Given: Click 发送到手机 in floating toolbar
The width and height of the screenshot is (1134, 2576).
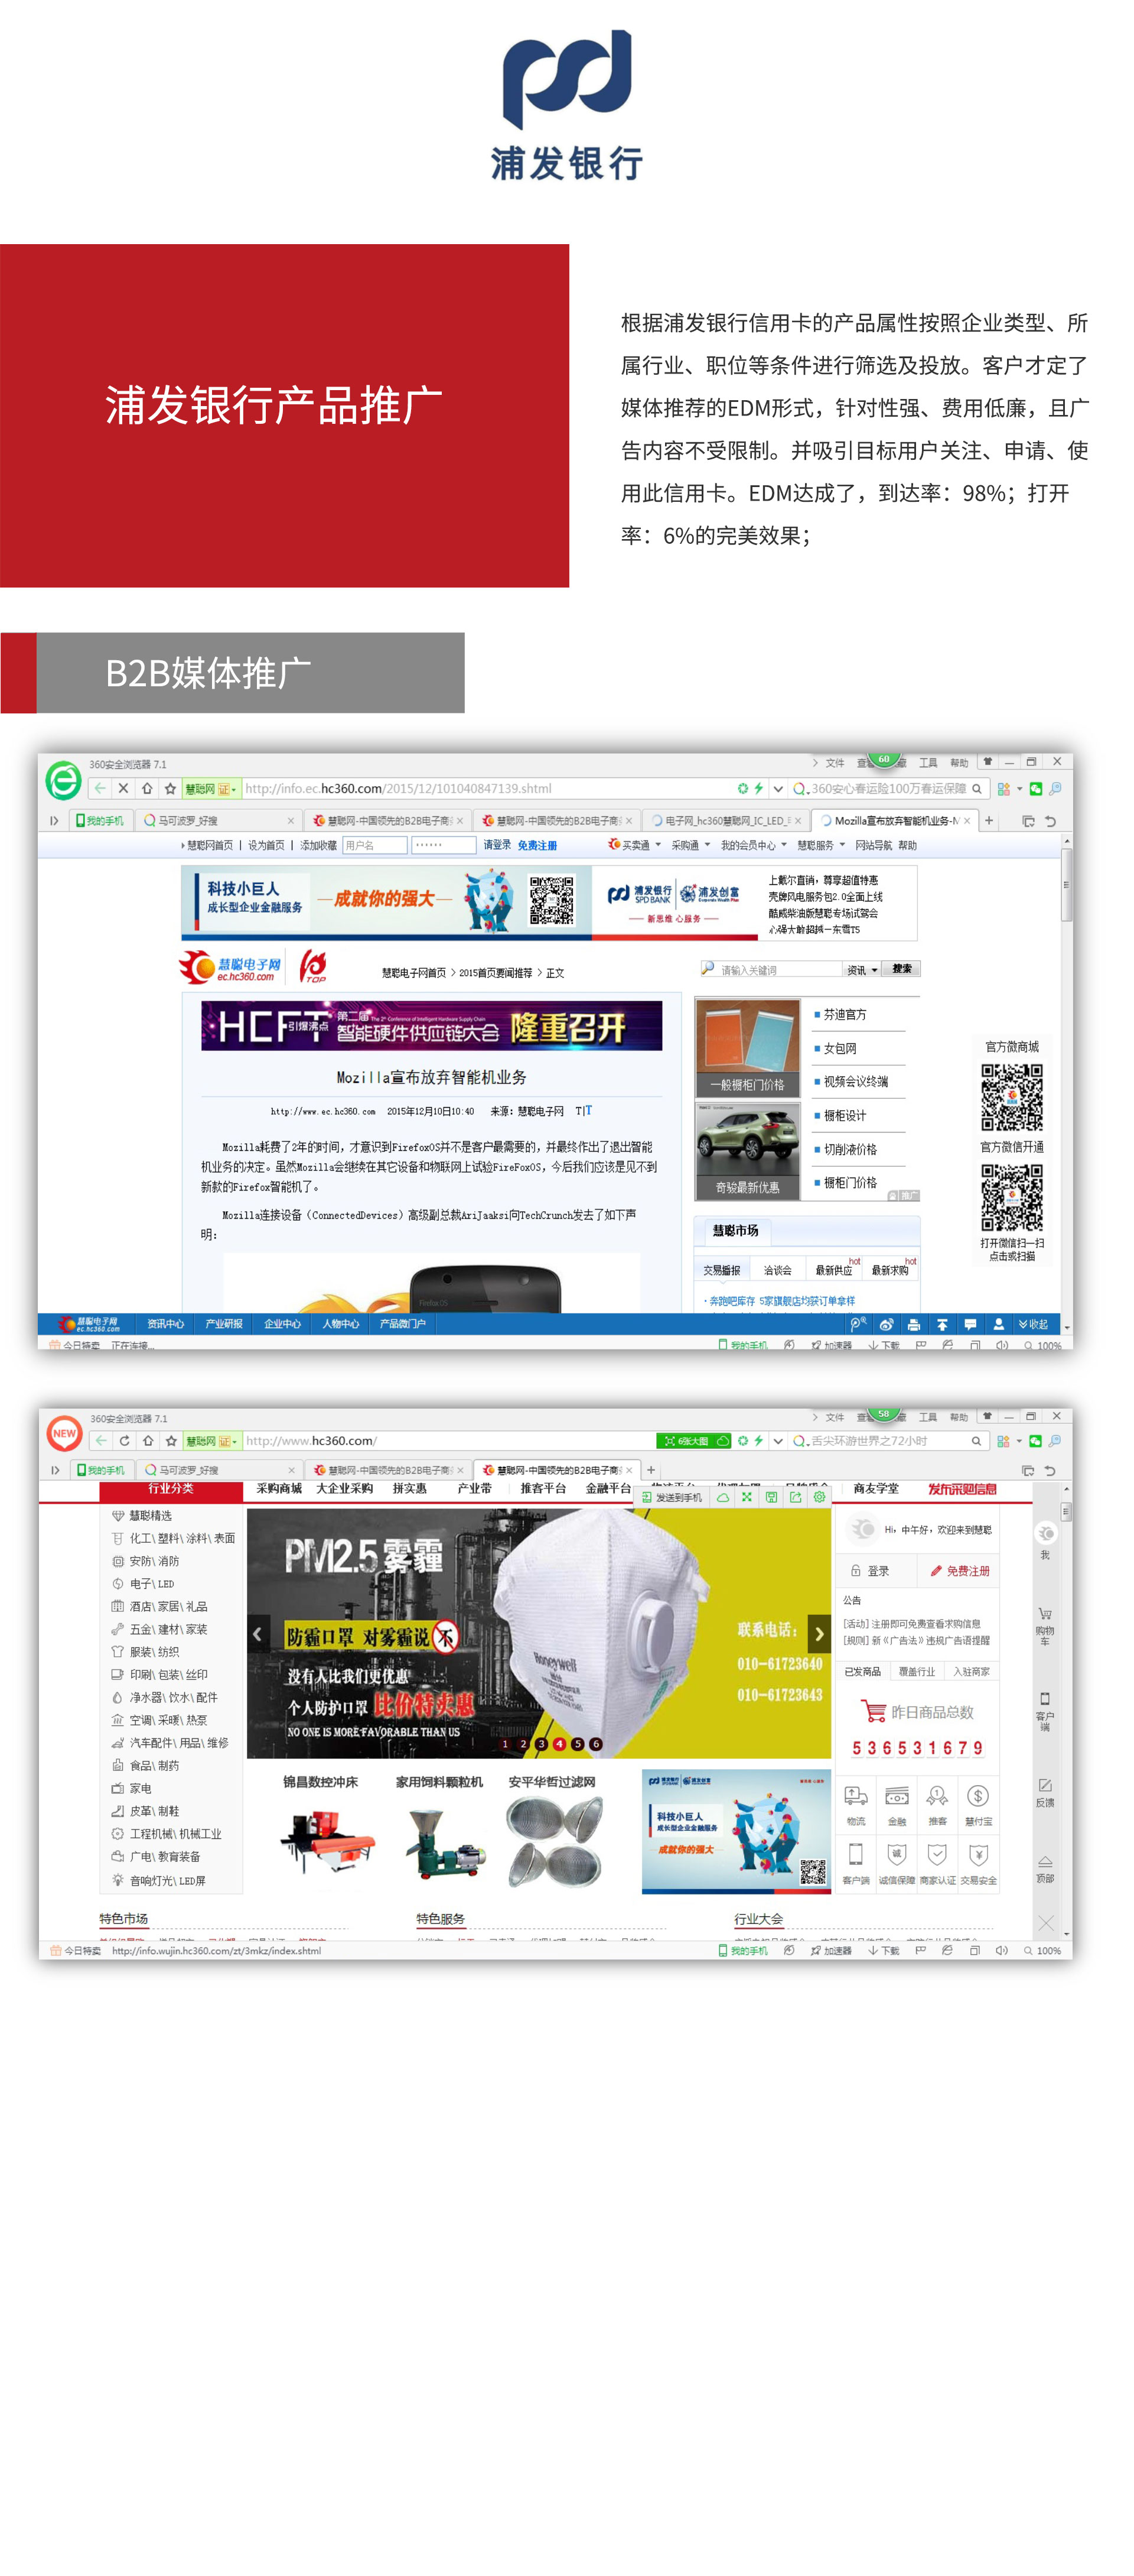Looking at the screenshot, I should [672, 1497].
